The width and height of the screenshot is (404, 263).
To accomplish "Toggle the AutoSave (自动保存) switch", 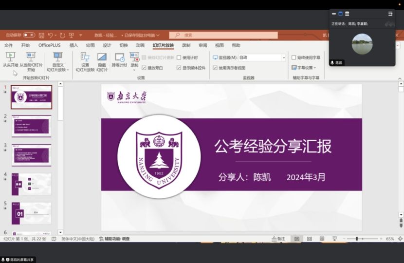I will (29, 35).
